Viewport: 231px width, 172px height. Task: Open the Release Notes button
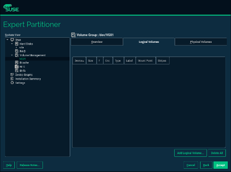point(30,165)
